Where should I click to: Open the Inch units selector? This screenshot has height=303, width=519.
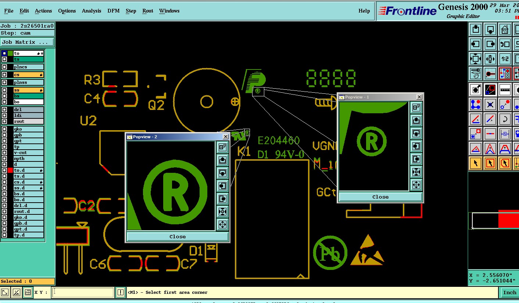point(509,293)
